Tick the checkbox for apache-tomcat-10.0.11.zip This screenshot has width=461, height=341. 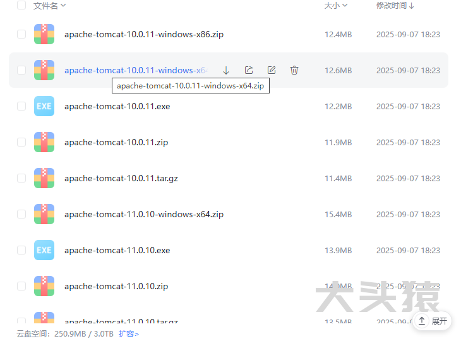click(x=21, y=142)
